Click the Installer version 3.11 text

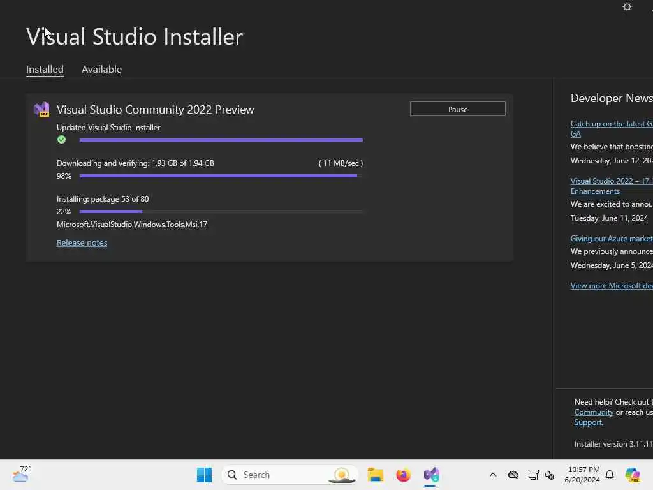coord(613,444)
